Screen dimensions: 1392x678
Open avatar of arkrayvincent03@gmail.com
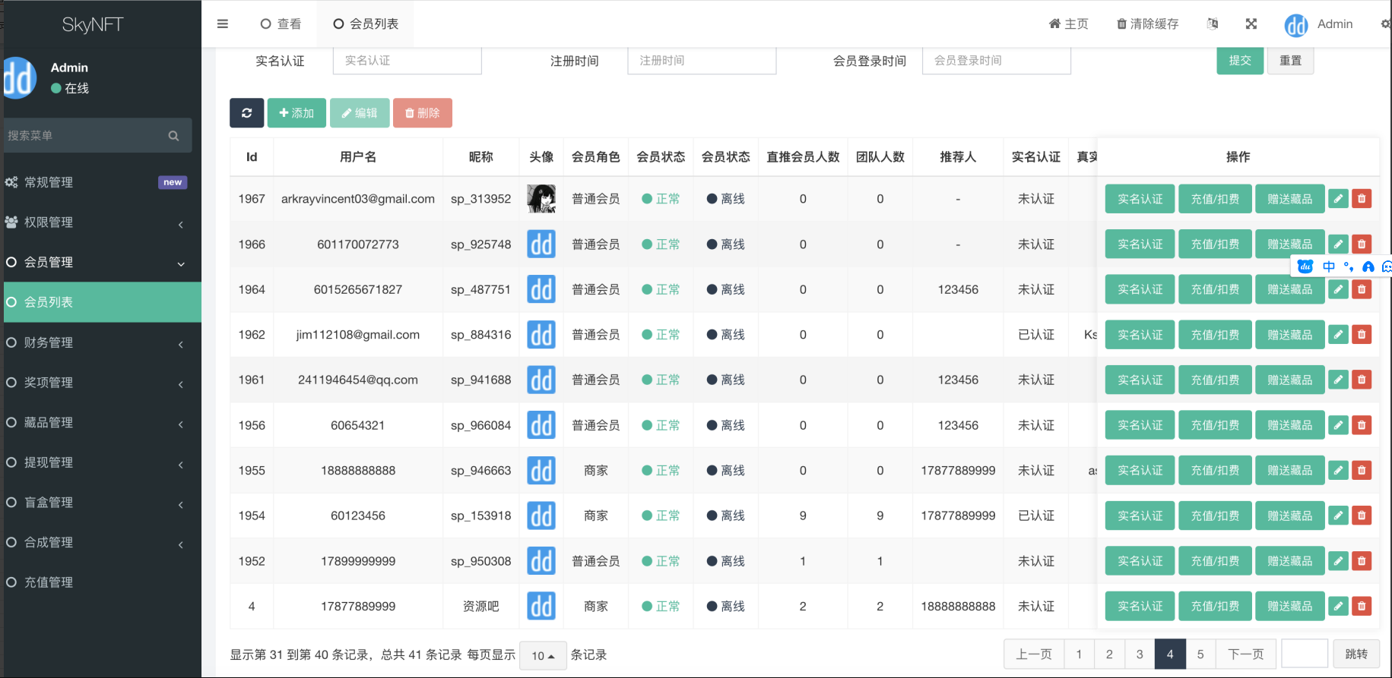pyautogui.click(x=541, y=199)
